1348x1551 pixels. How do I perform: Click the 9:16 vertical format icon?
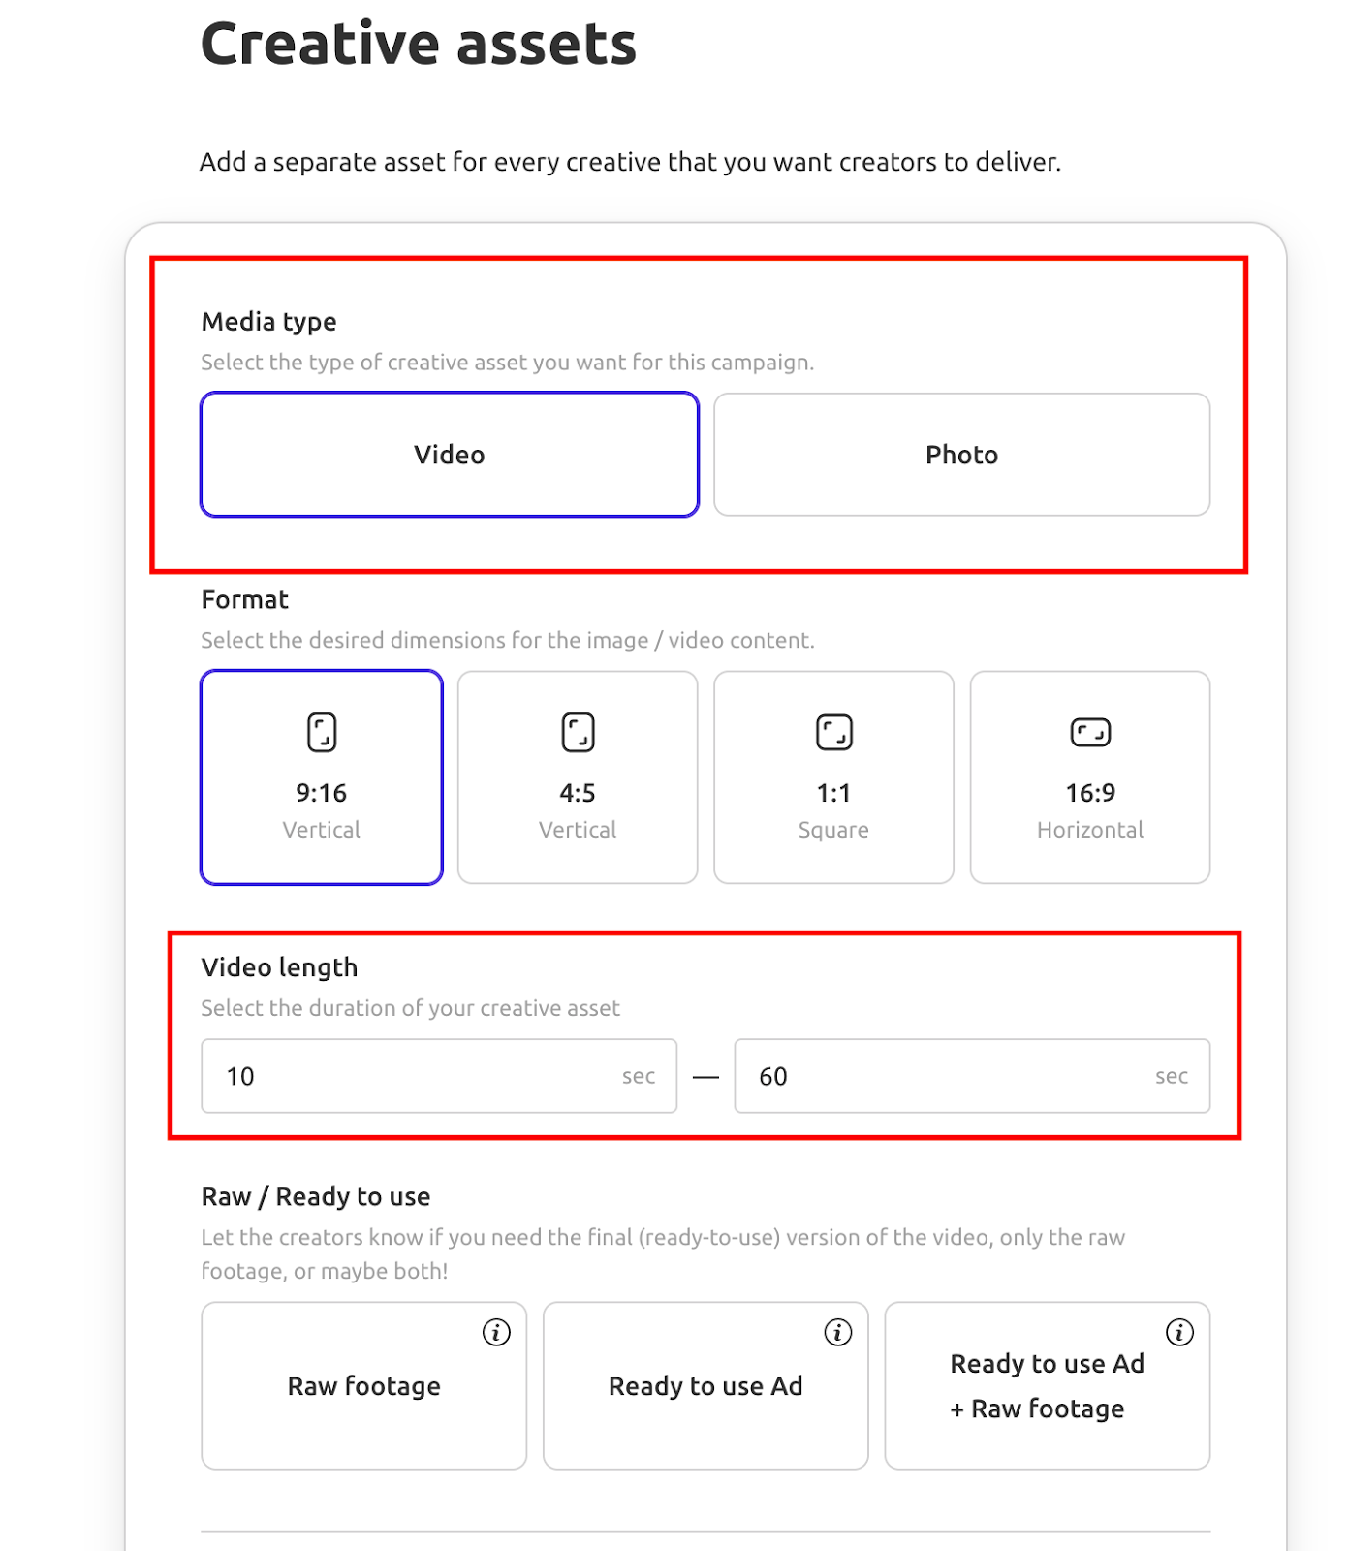pyautogui.click(x=322, y=732)
